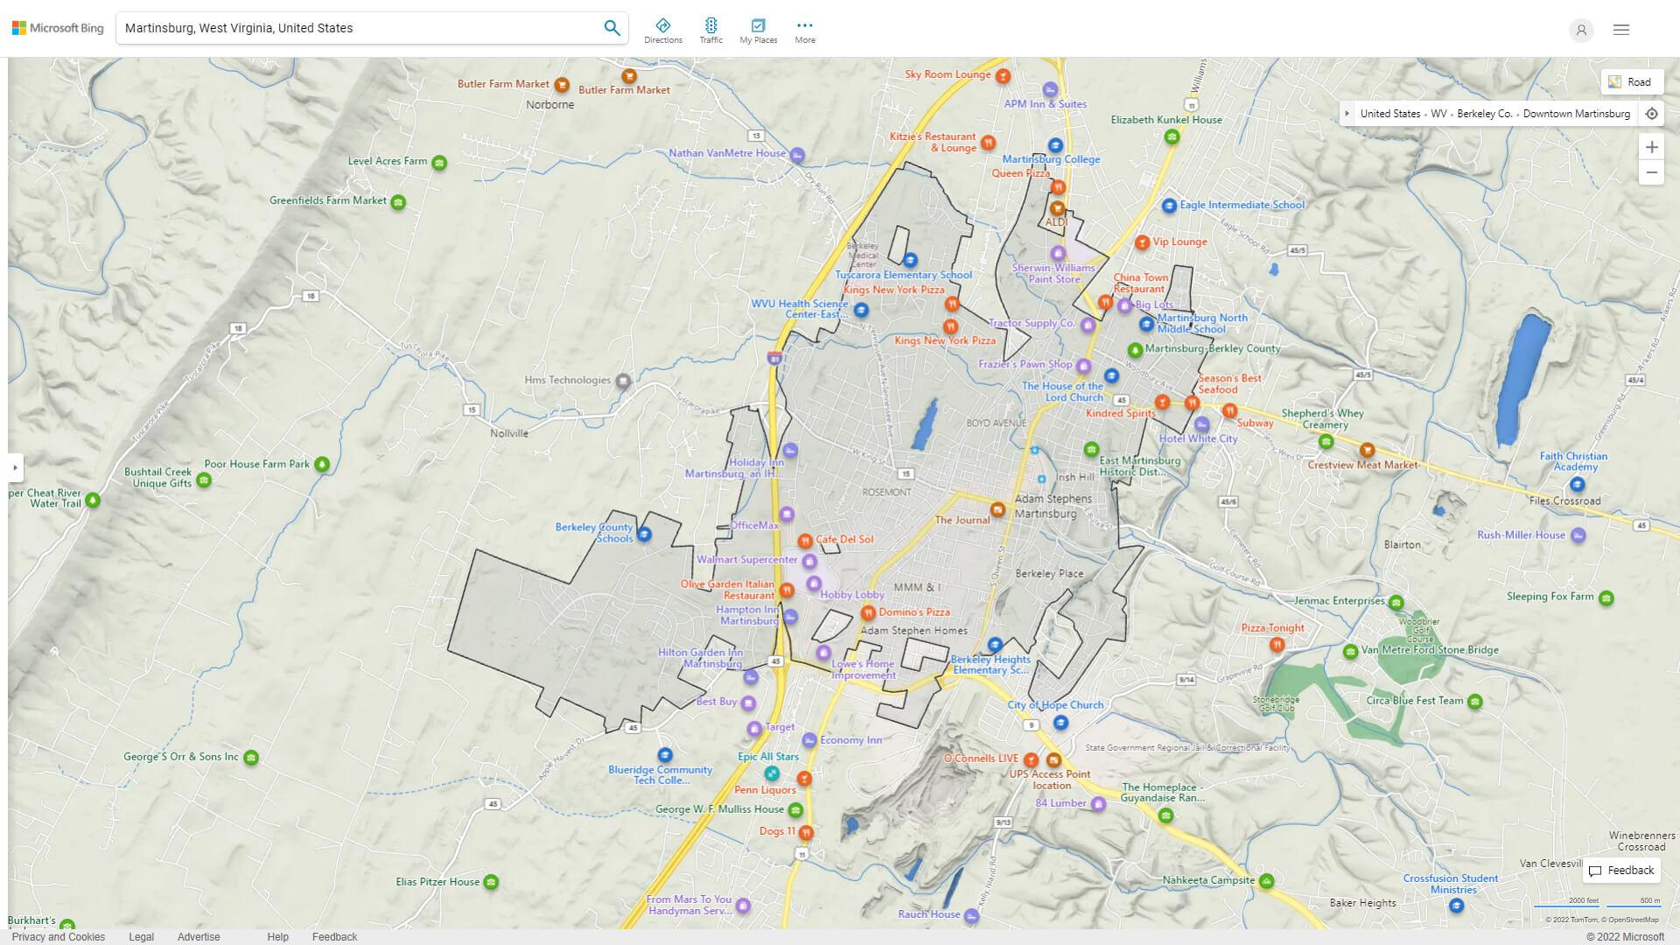The image size is (1680, 945).
Task: Select the Walmart Supercenter map pin
Action: [809, 561]
